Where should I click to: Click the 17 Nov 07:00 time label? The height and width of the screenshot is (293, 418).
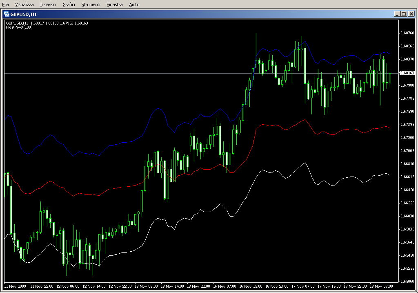[x=303, y=286]
